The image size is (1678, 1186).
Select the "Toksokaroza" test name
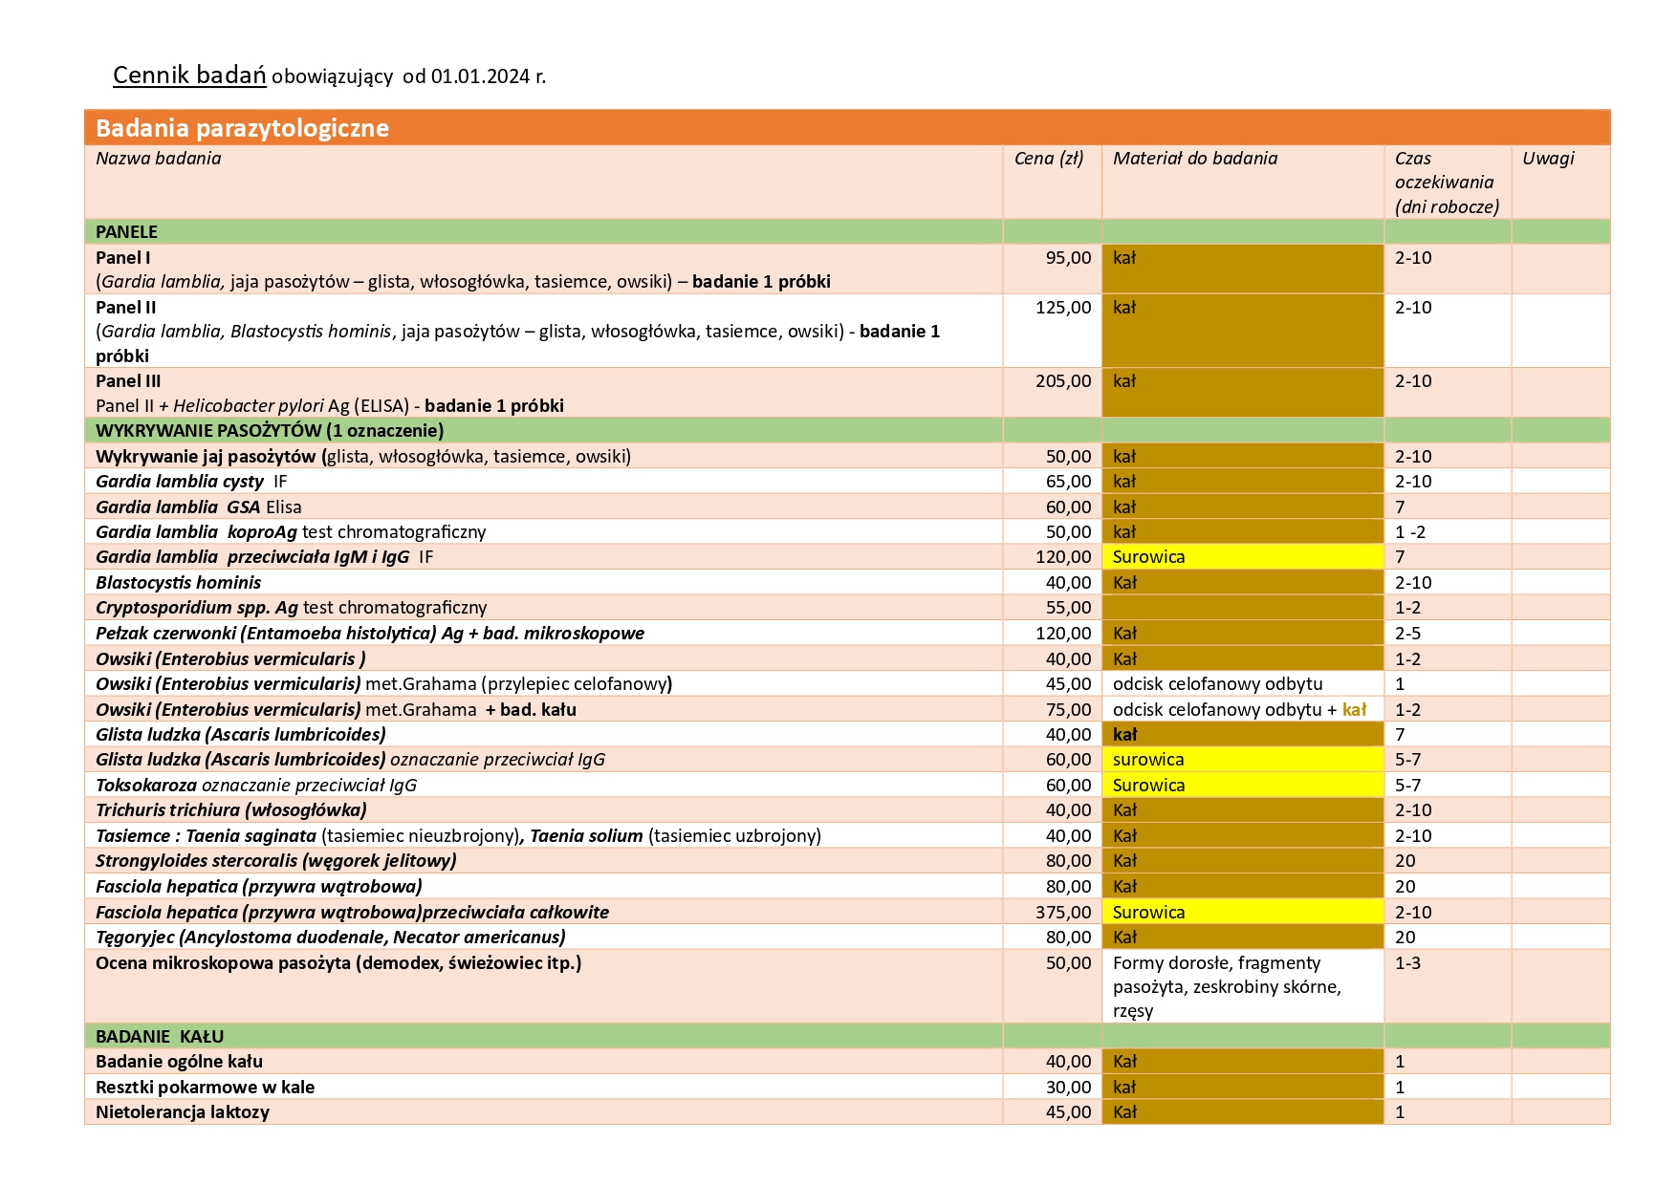[x=146, y=786]
